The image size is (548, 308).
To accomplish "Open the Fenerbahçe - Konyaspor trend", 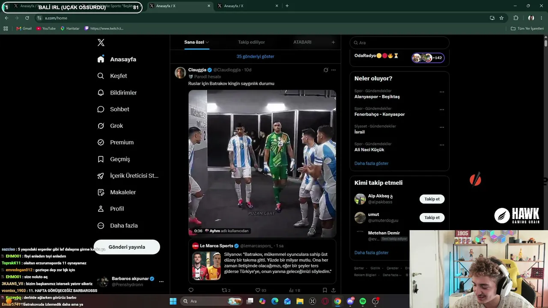I will [x=379, y=114].
